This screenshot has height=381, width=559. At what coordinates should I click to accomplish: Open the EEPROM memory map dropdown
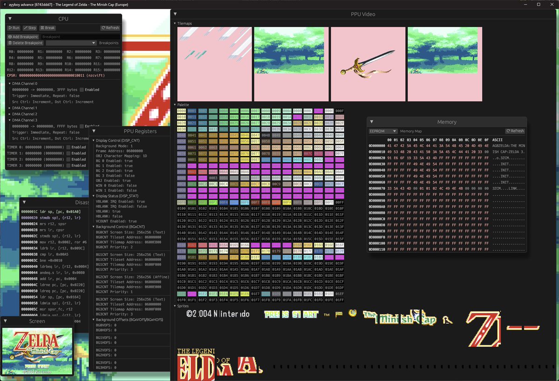382,131
